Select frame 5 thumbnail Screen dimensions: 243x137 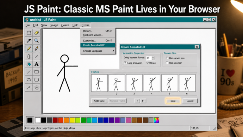pyautogui.click(x=170, y=83)
